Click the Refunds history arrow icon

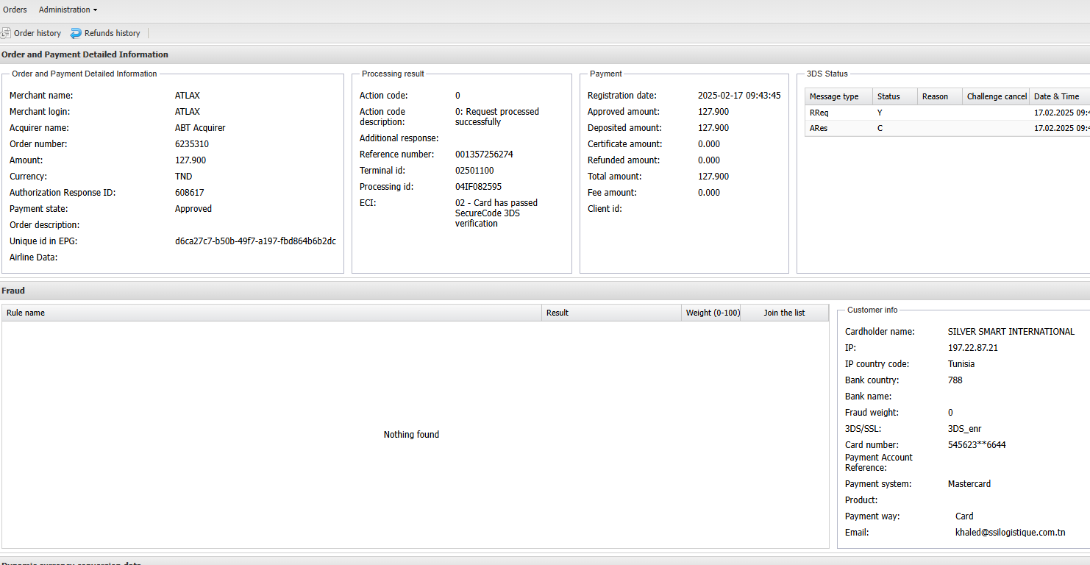click(x=76, y=33)
